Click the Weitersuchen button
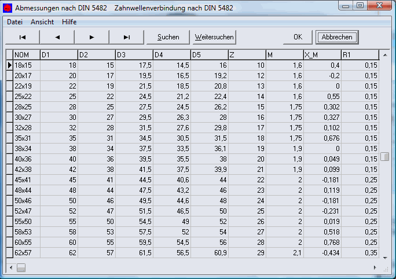The height and width of the screenshot is (279, 396). [x=214, y=37]
